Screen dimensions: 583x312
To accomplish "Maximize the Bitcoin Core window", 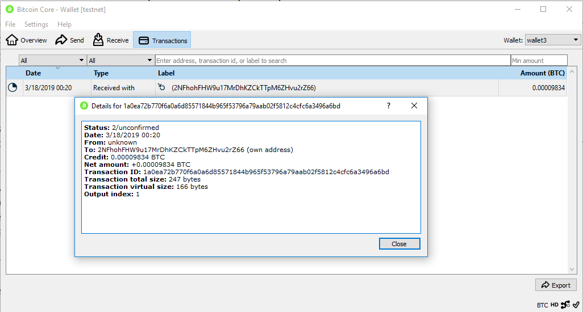I will pos(543,9).
